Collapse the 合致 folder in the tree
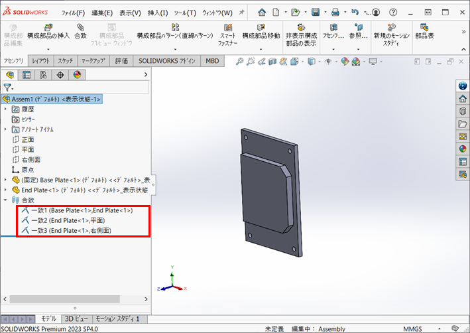470x333 pixels. (6, 200)
